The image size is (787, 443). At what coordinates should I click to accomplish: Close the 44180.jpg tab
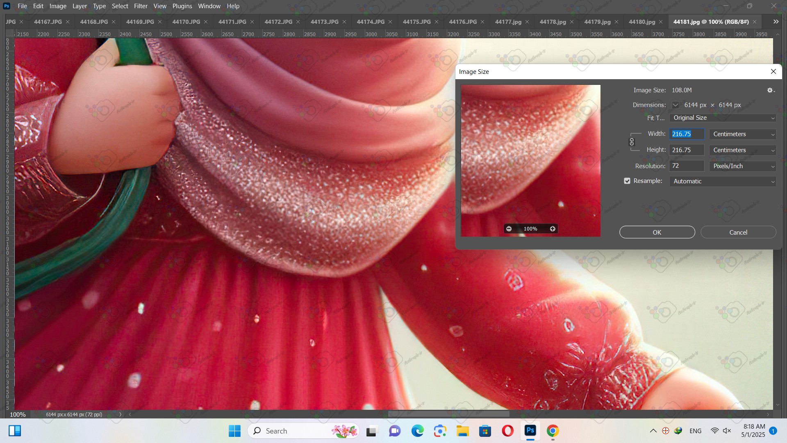[661, 22]
